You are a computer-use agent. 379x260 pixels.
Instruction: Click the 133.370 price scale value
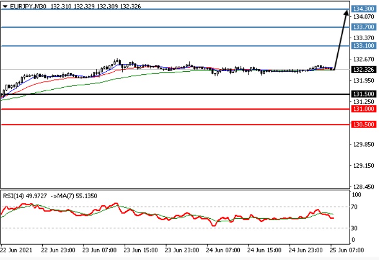364,38
